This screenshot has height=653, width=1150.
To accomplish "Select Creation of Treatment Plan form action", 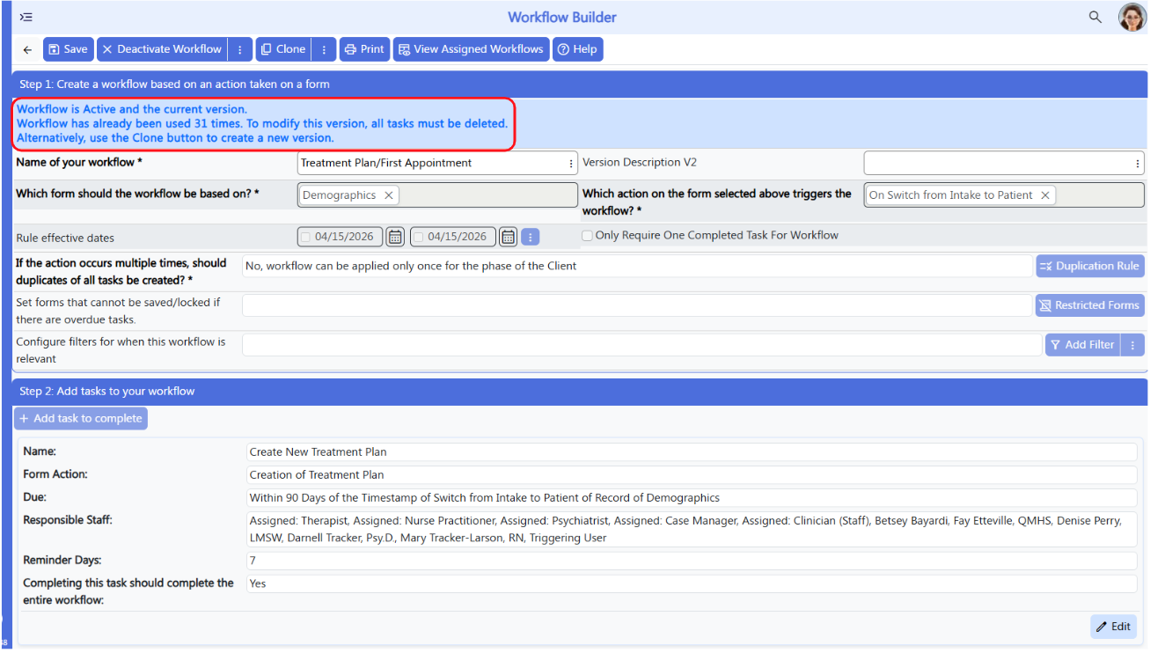I will coord(317,474).
